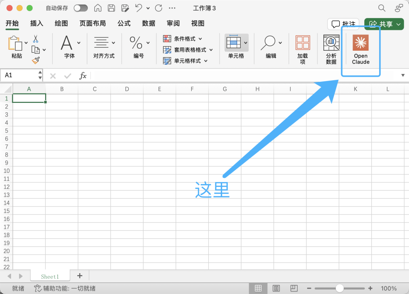Viewport: 409px width, 294px height.
Task: Add a new sheet with the plus button
Action: (80, 276)
